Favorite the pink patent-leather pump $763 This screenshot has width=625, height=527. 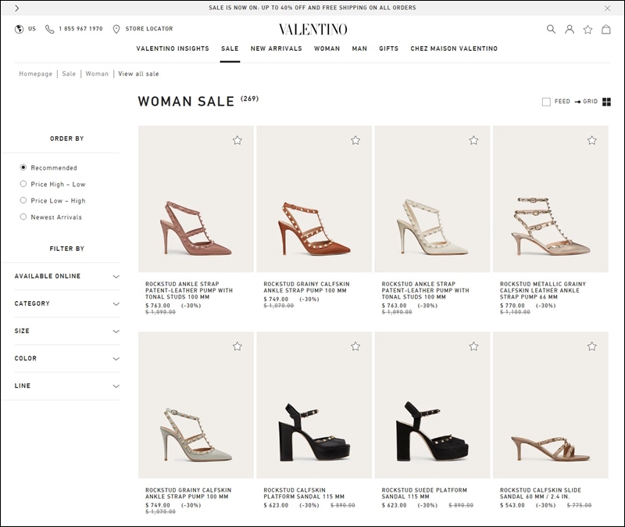coord(237,140)
